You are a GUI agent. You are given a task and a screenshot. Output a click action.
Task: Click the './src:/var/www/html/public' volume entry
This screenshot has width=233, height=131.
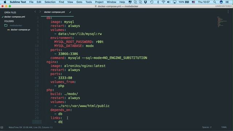[84, 106]
